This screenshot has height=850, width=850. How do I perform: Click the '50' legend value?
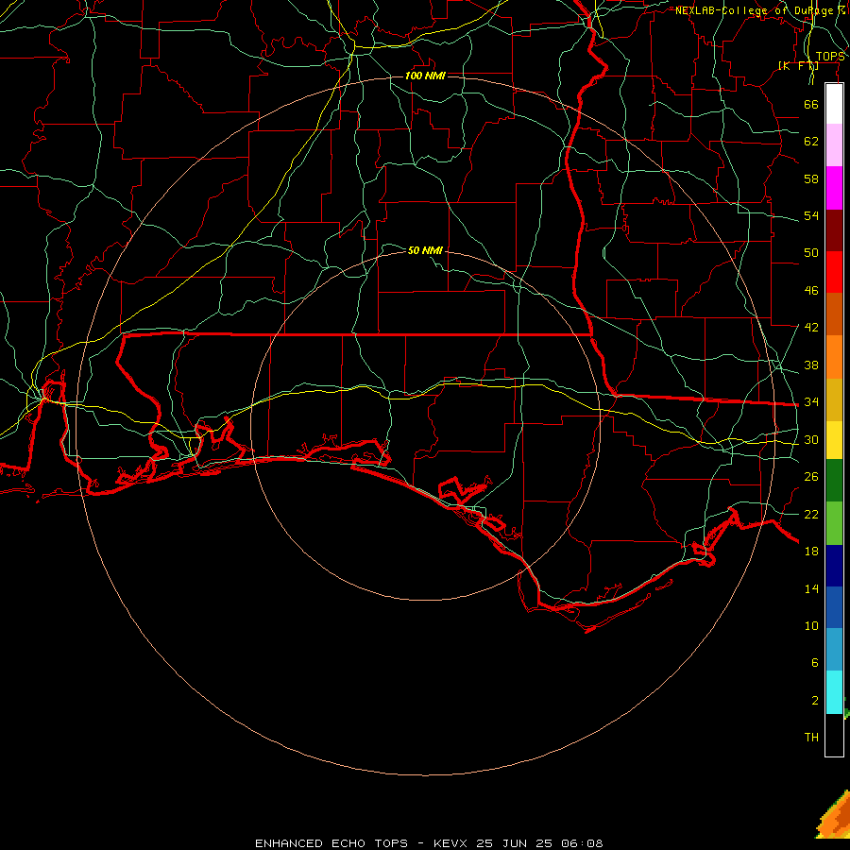[x=811, y=252]
